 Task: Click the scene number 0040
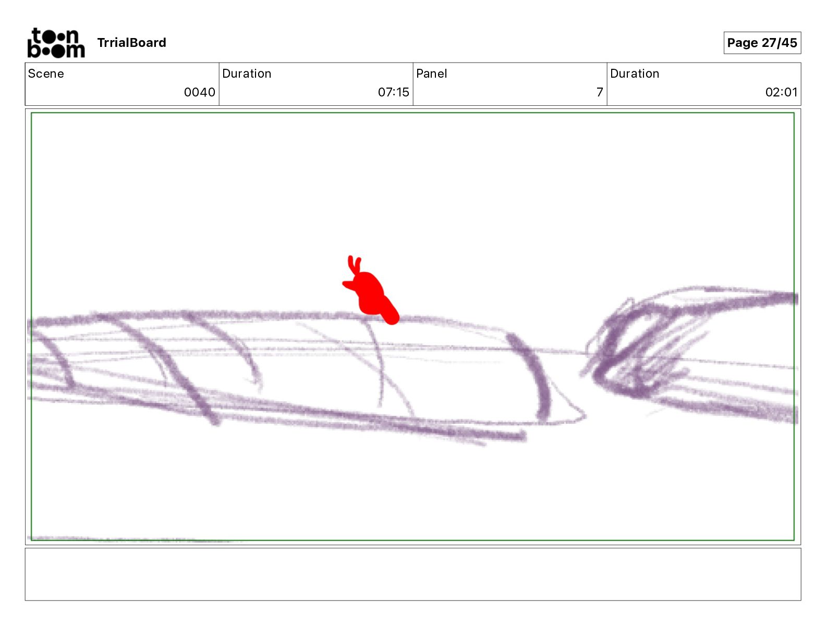tap(199, 92)
